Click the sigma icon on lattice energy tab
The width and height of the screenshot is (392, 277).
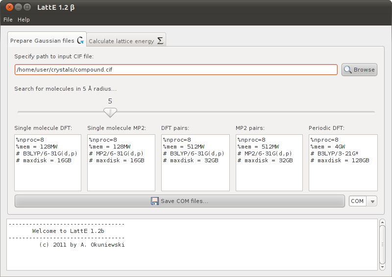160,41
